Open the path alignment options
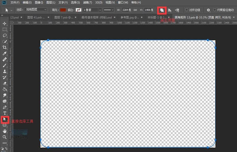Screen dimensions: 237x152 coord(170,10)
